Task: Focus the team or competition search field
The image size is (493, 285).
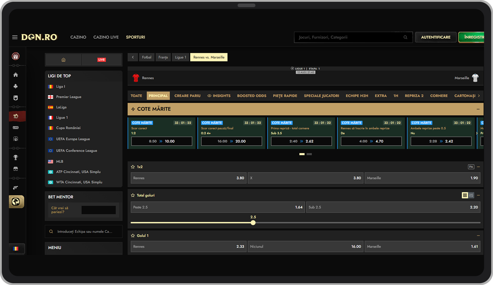Action: coord(83,232)
